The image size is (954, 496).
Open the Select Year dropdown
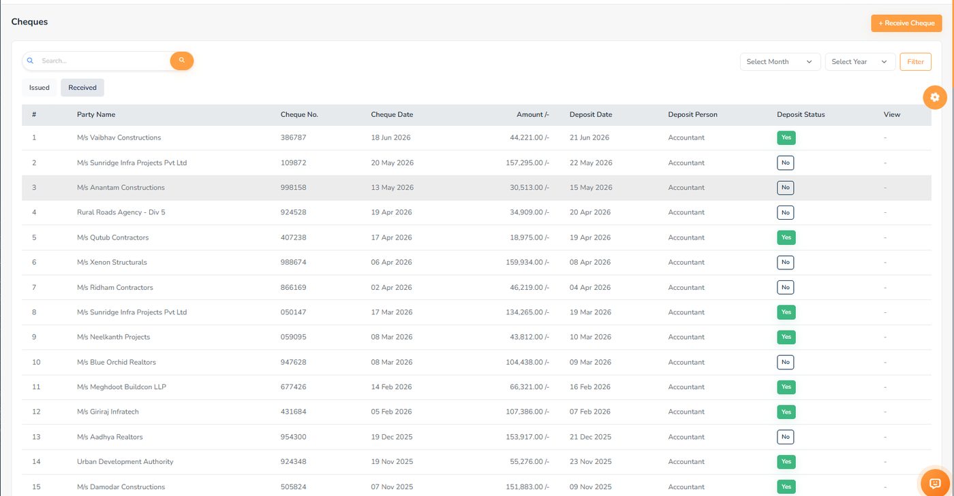860,62
